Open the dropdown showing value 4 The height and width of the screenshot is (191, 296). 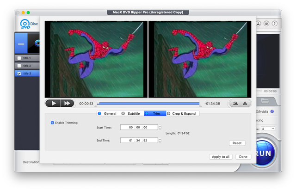point(268,129)
